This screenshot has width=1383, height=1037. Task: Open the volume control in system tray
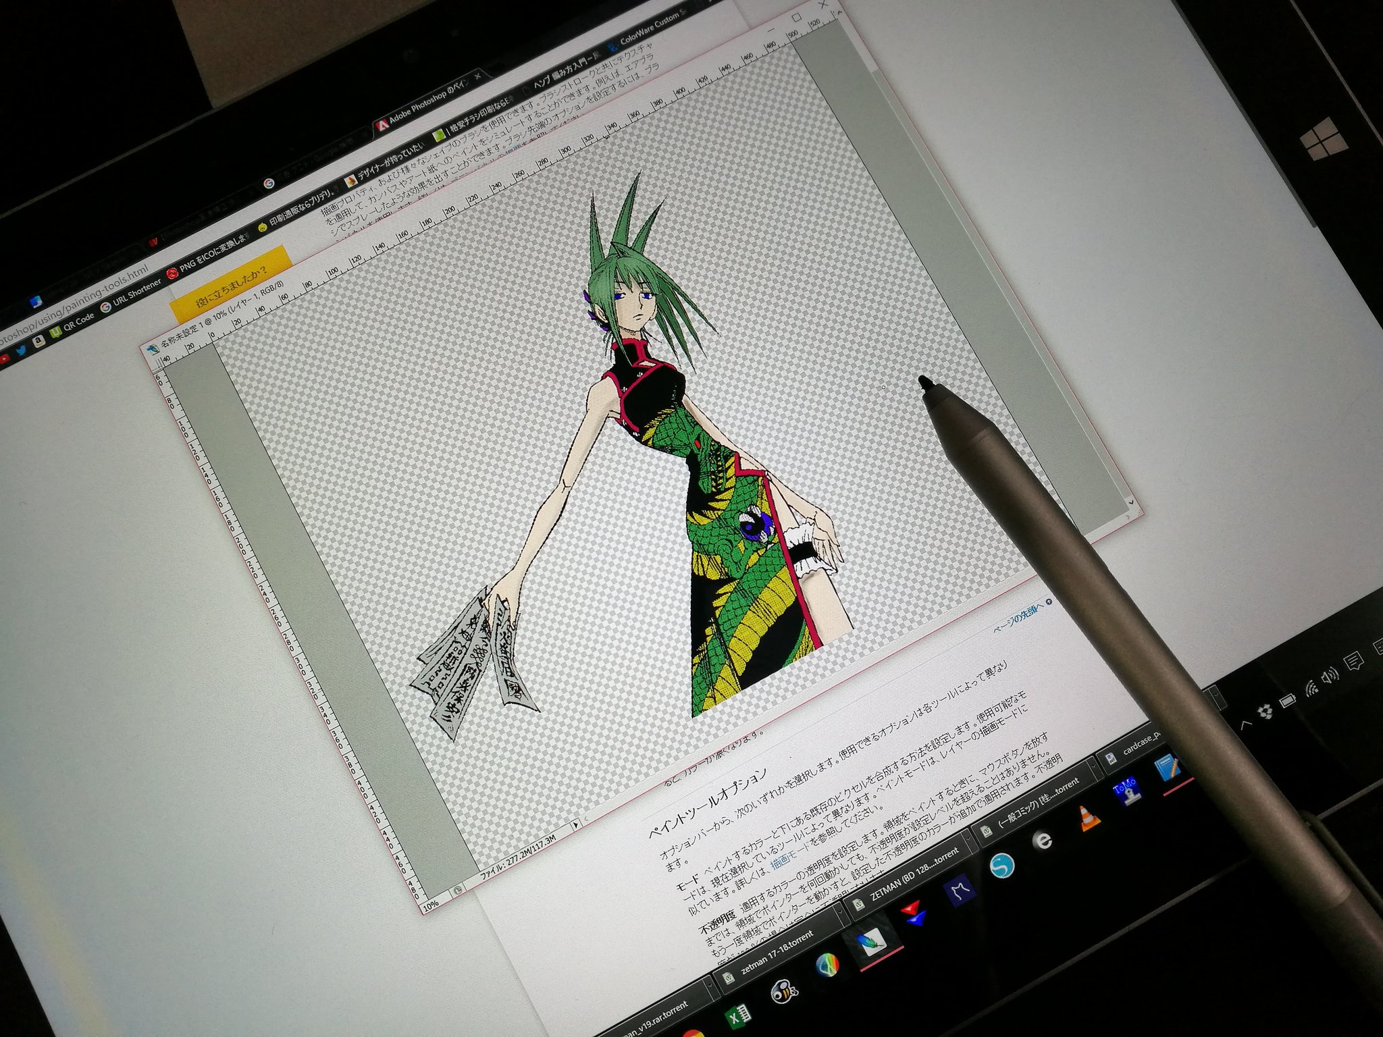pyautogui.click(x=1330, y=674)
